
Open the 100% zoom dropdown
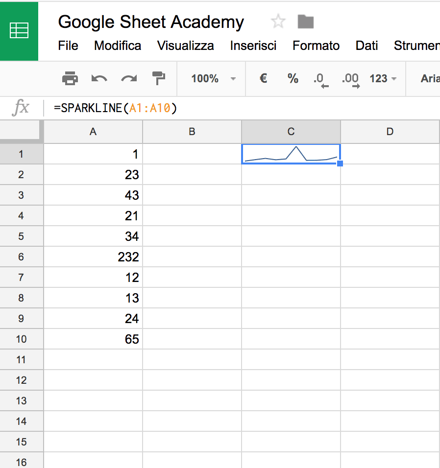tap(213, 79)
